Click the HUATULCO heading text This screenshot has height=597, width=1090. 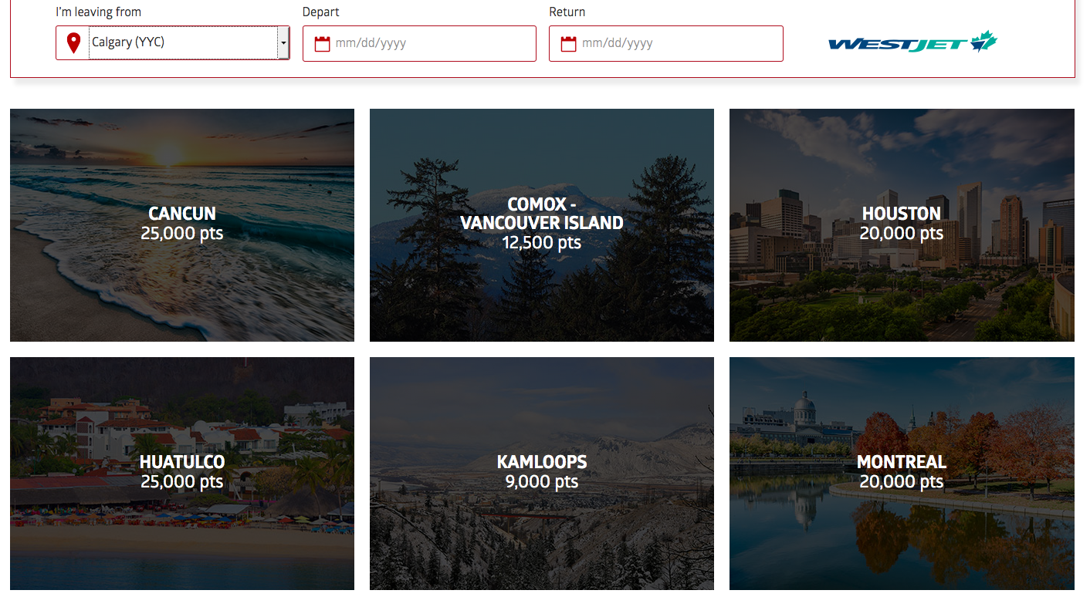click(x=182, y=462)
